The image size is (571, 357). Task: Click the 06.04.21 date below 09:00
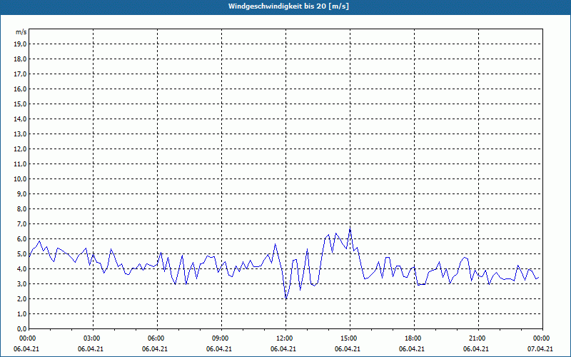coord(219,349)
